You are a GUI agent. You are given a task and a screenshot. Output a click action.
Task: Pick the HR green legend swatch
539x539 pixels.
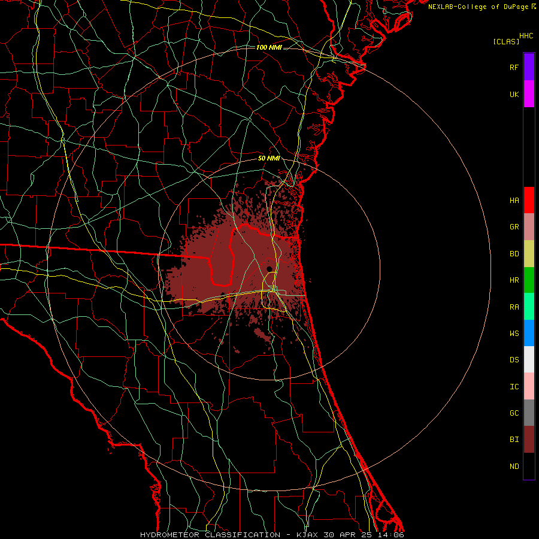[529, 280]
